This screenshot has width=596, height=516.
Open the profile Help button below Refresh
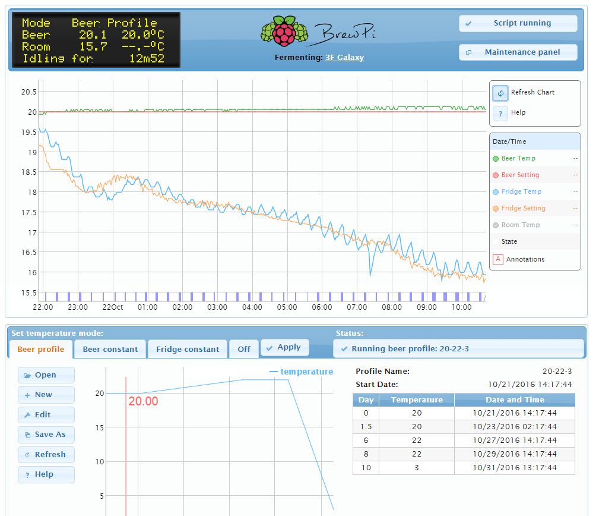pyautogui.click(x=46, y=474)
